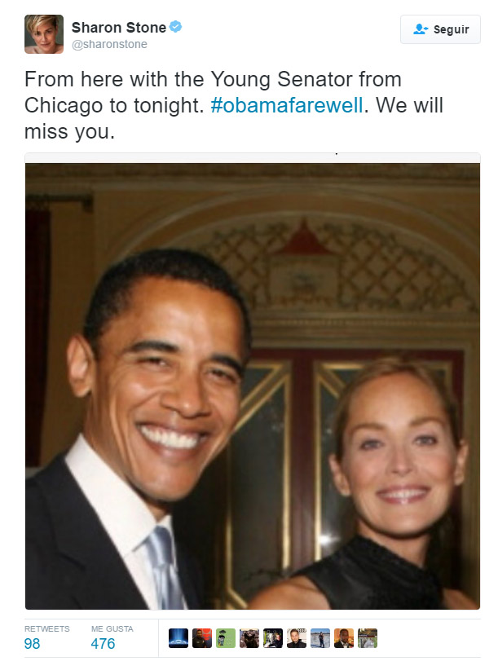Click the blue verified badge

pyautogui.click(x=175, y=27)
